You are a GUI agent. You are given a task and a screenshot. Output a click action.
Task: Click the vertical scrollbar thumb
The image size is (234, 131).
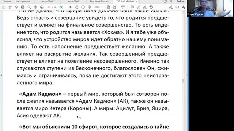183,81
